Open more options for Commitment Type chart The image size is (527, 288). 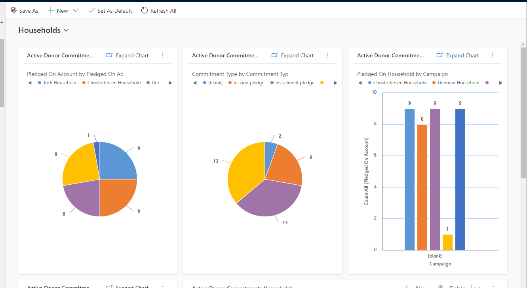coord(327,56)
